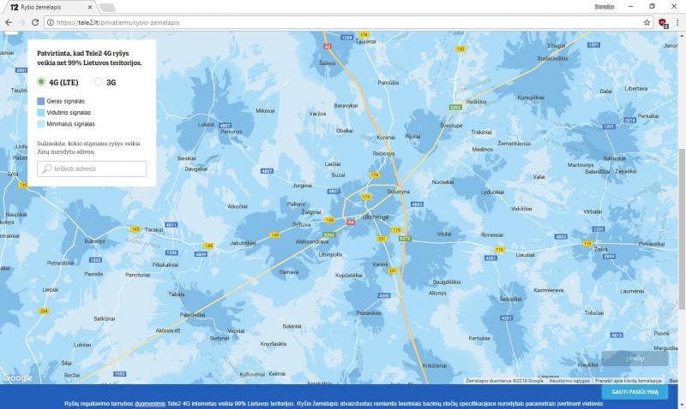Click the Žemaitkiemis label on map
Viewport: 686px width, 409px height.
[x=514, y=143]
